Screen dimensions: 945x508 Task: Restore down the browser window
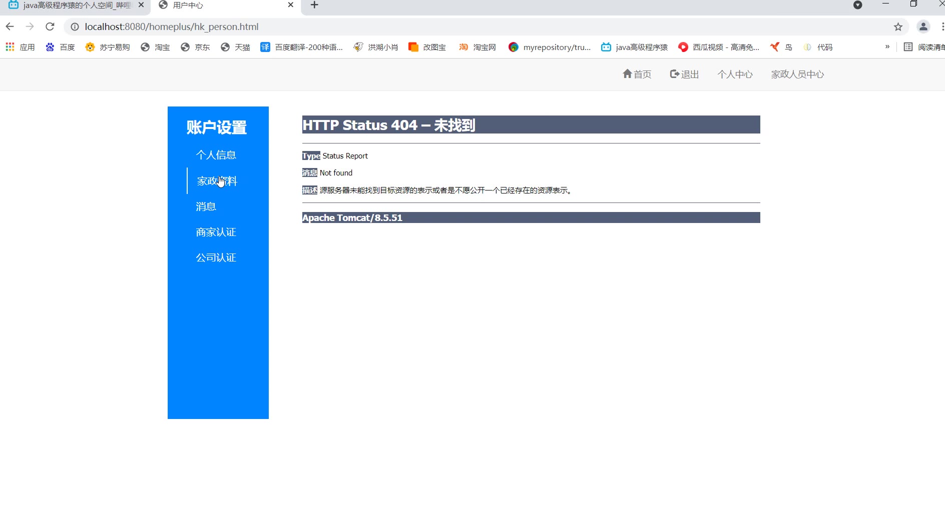click(x=913, y=4)
